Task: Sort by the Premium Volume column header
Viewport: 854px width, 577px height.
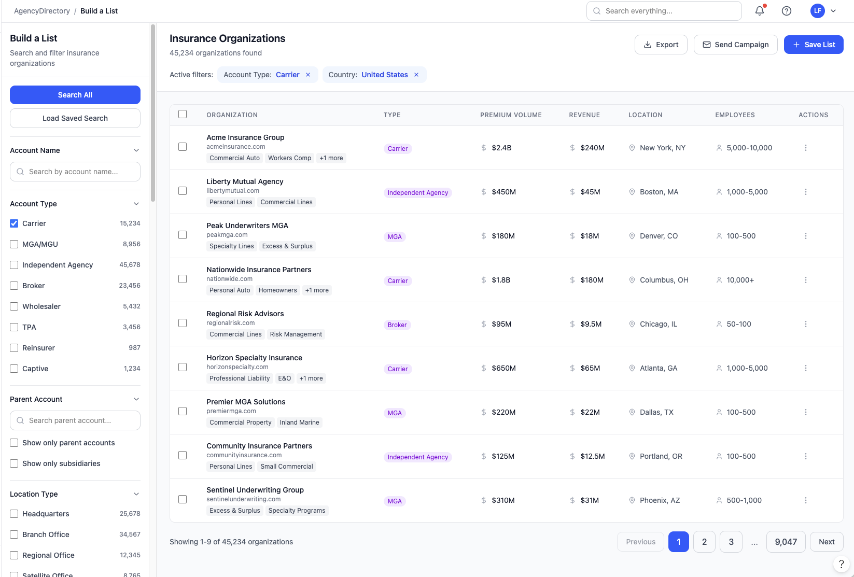Action: pos(511,115)
